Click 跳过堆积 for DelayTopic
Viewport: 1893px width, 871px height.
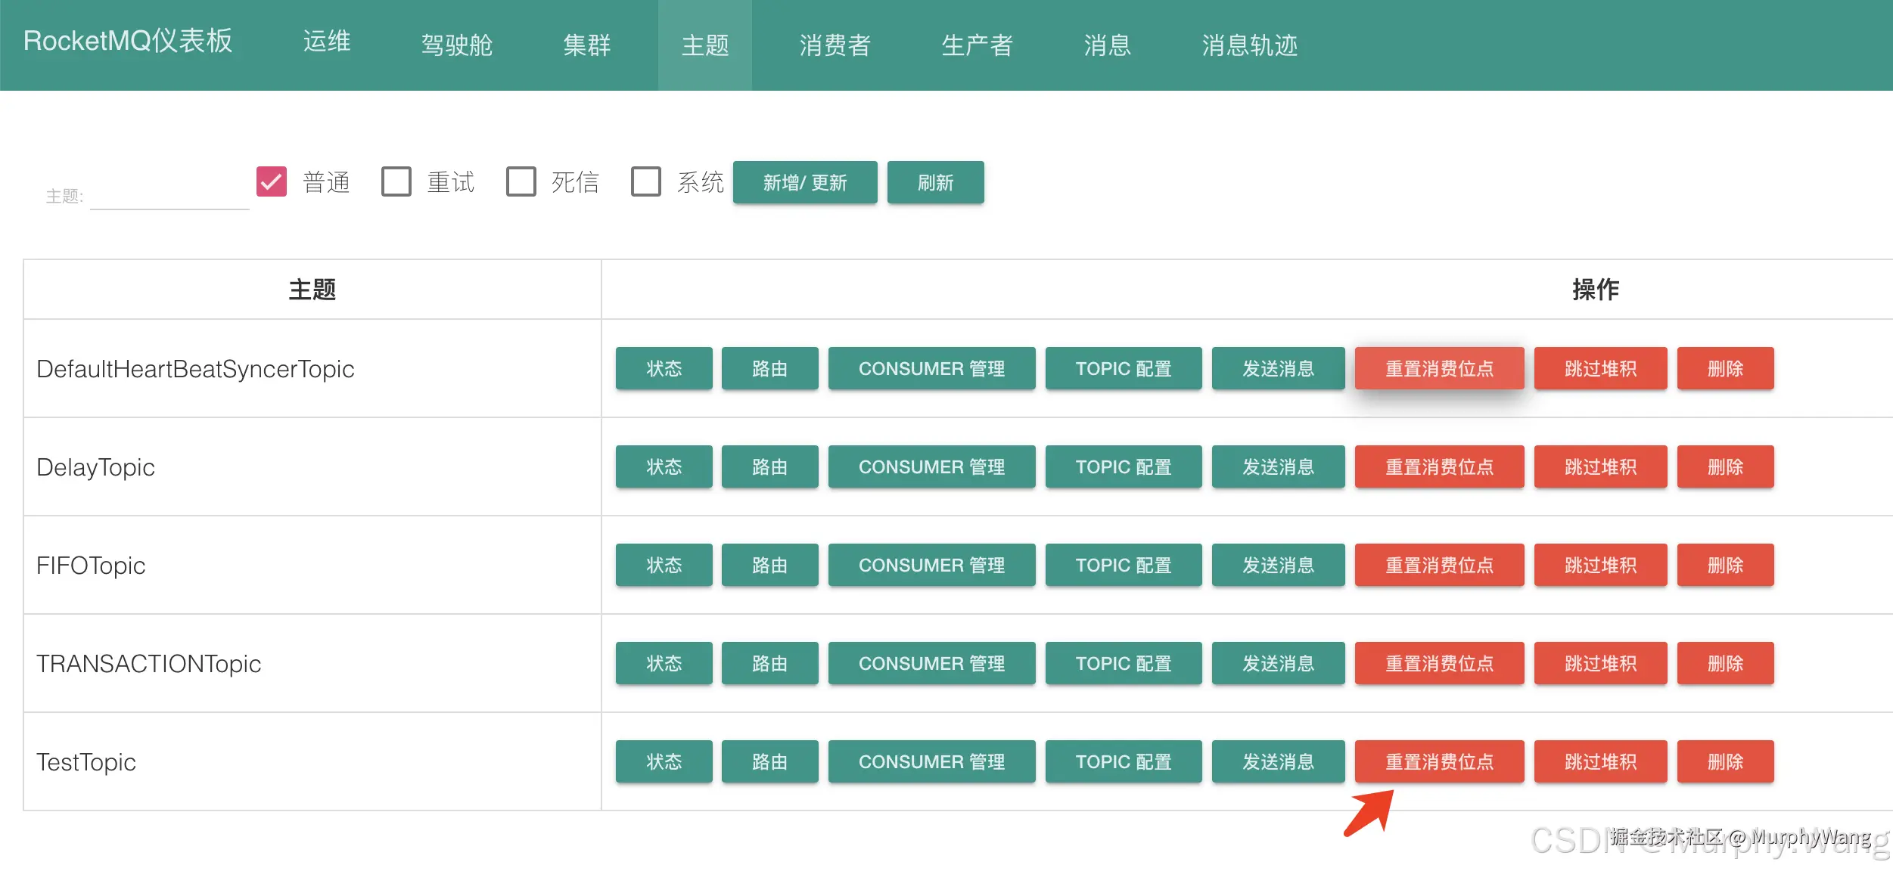(1599, 466)
